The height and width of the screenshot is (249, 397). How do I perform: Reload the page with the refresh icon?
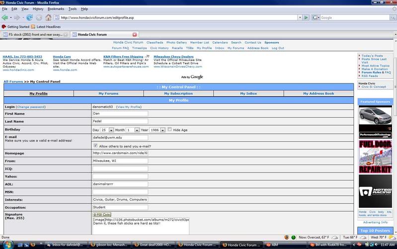[x=29, y=17]
